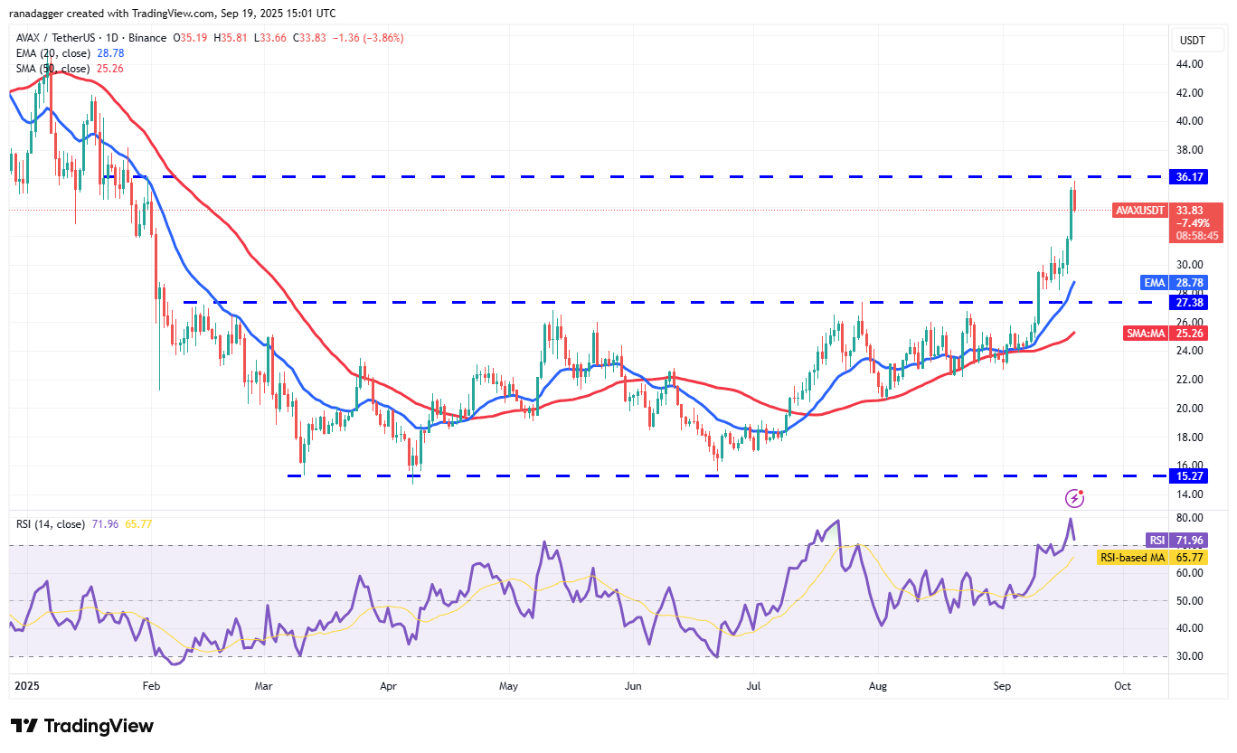The image size is (1237, 753).
Task: Click the purple lightning bolt event icon
Action: click(x=1075, y=497)
